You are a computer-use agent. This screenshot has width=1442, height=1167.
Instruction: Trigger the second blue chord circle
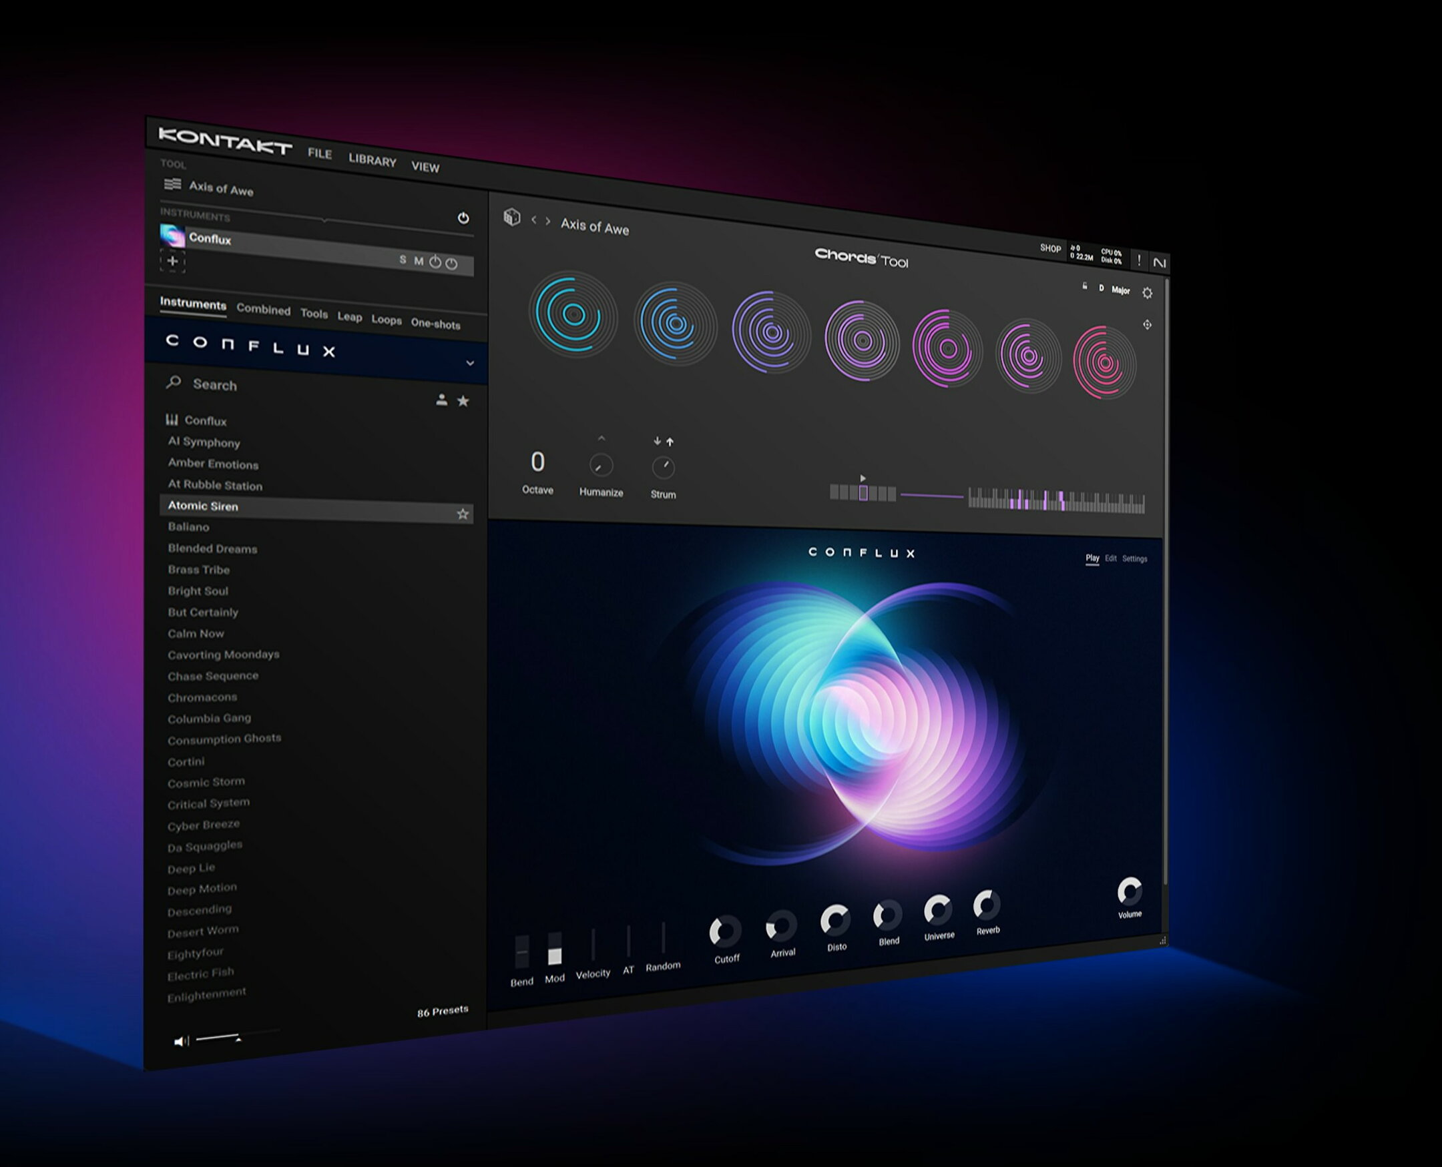[x=675, y=324]
